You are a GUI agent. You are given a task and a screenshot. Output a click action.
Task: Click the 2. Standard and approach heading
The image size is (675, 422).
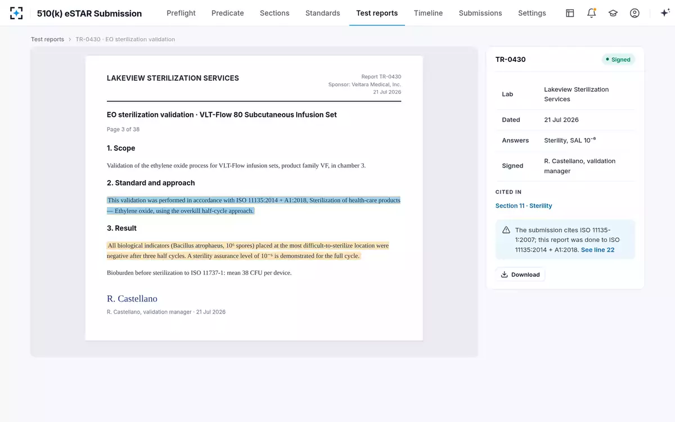click(151, 183)
